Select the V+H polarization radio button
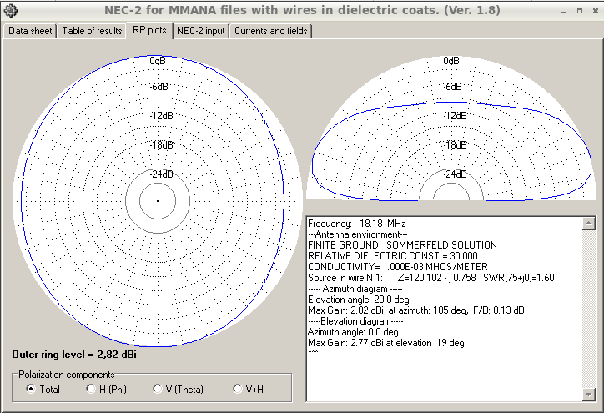The image size is (604, 413). point(238,389)
